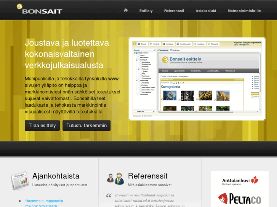The height and width of the screenshot is (207, 277).
Task: Open the Mainostoimistoille menu item
Action: (244, 11)
